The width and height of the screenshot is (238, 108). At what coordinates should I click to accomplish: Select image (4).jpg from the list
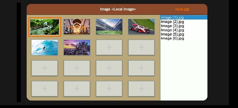(x=172, y=30)
